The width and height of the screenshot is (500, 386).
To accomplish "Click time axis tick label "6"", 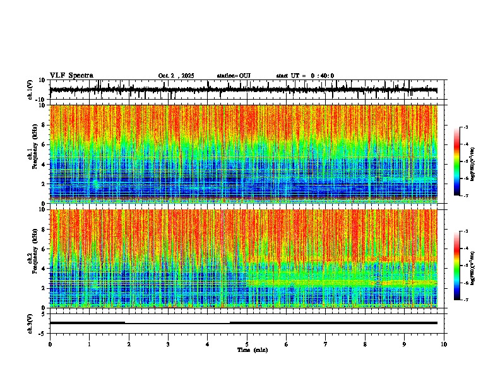I will coord(287,344).
